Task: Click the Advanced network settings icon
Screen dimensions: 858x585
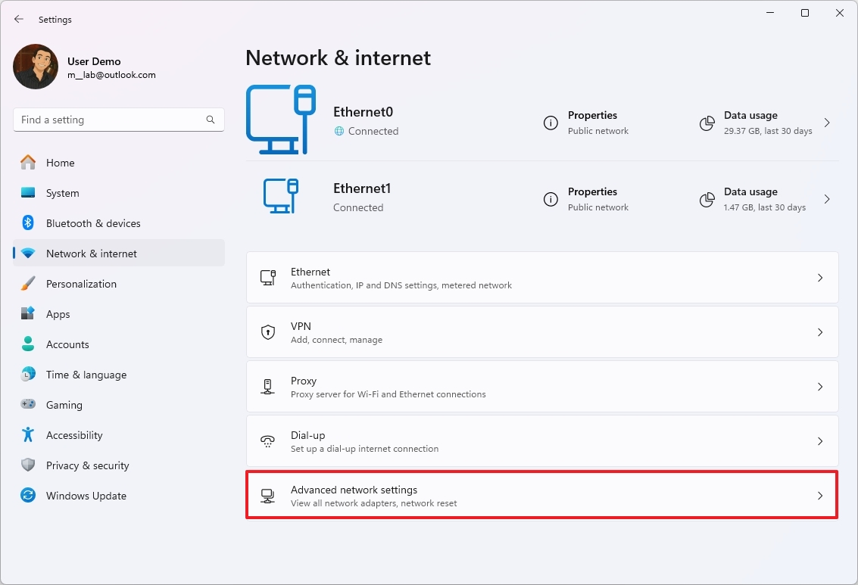Action: click(x=267, y=495)
